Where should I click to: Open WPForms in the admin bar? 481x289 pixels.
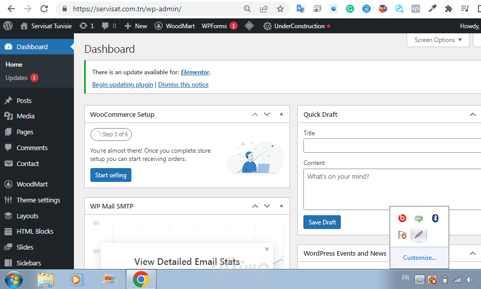pyautogui.click(x=219, y=26)
